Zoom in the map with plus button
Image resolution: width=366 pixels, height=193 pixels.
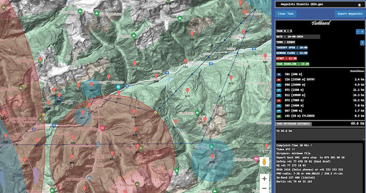pos(264,179)
